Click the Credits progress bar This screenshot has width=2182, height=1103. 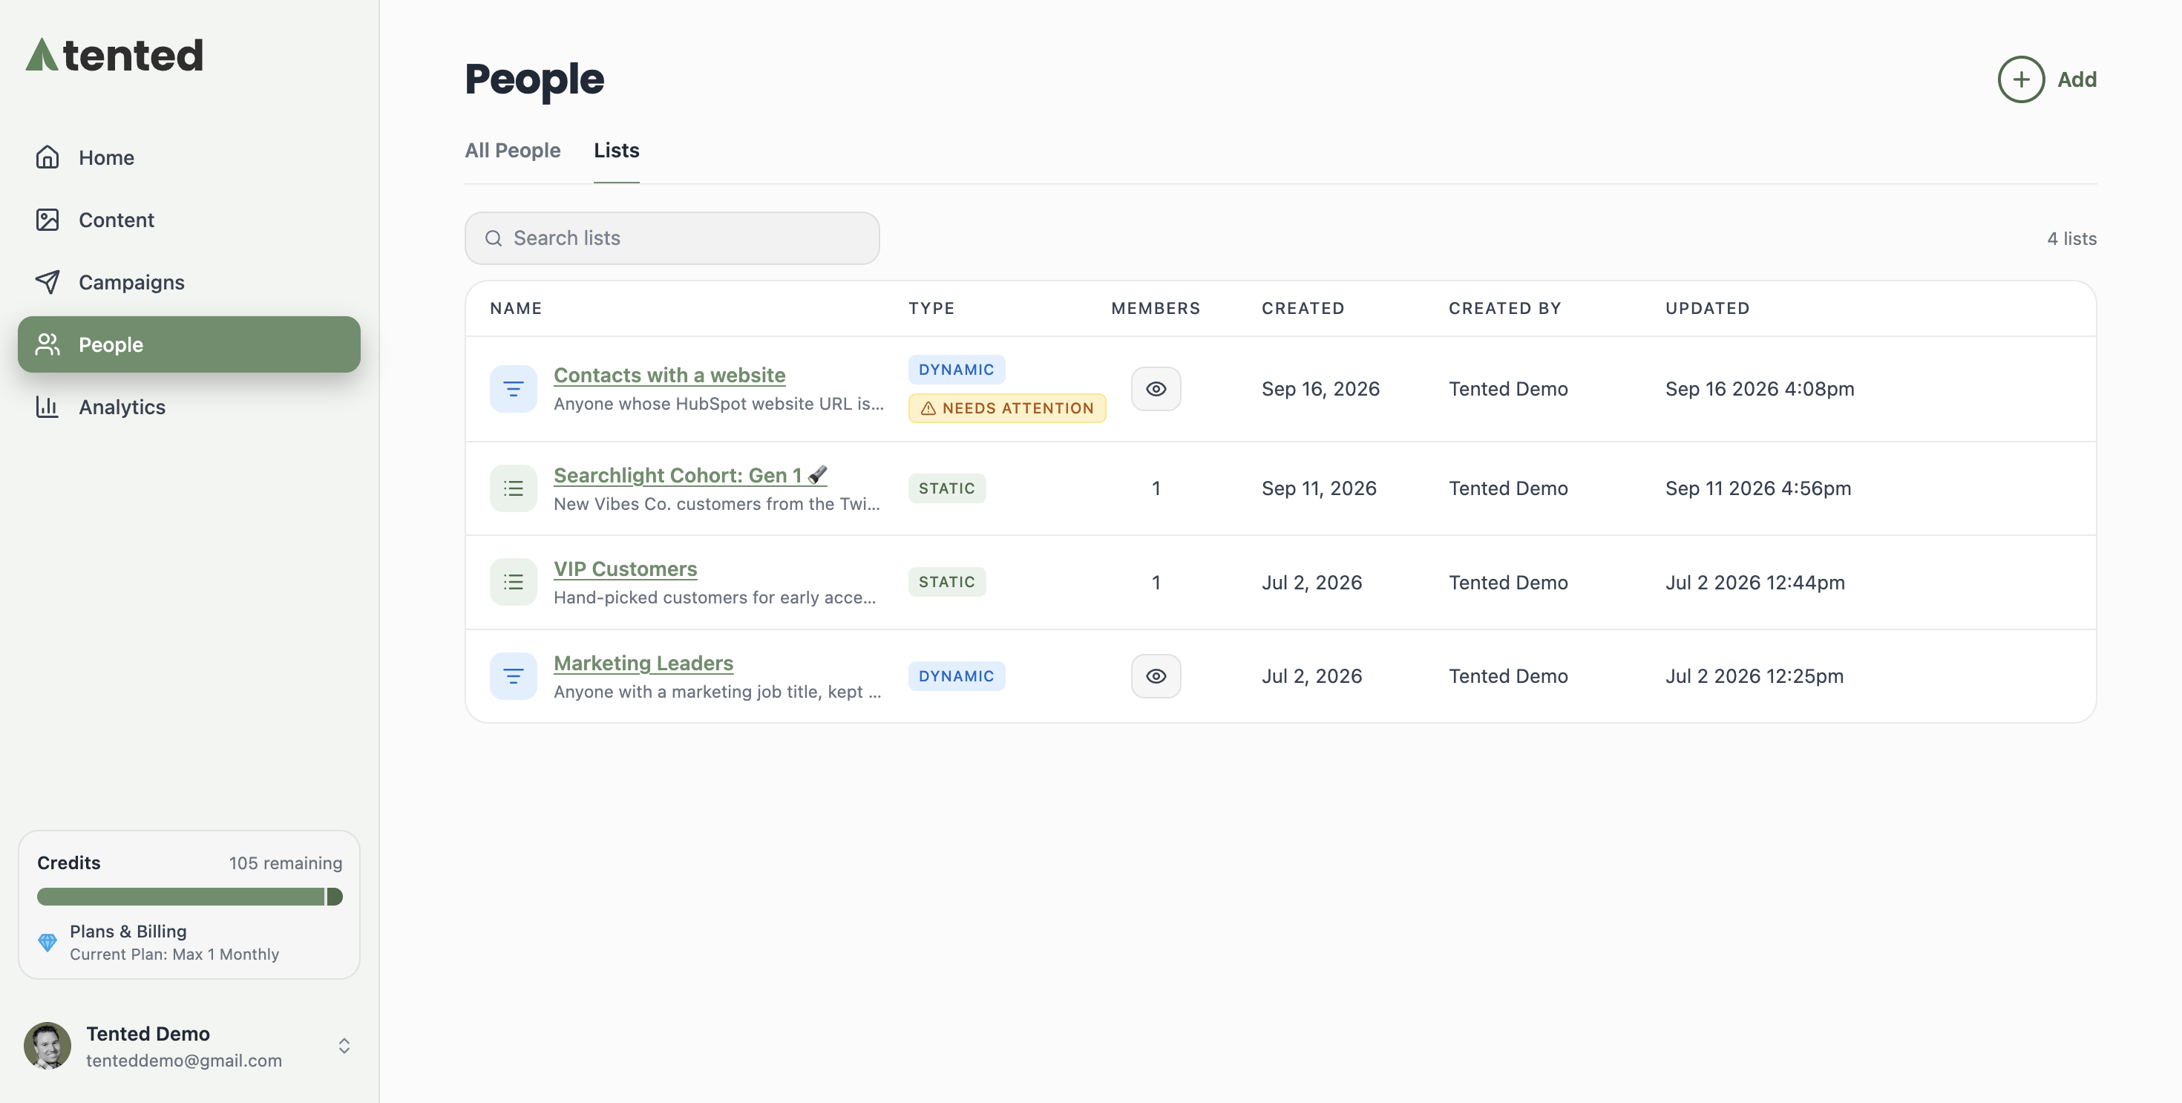click(x=190, y=897)
